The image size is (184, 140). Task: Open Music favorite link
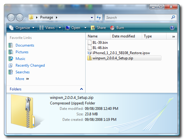pyautogui.click(x=20, y=59)
